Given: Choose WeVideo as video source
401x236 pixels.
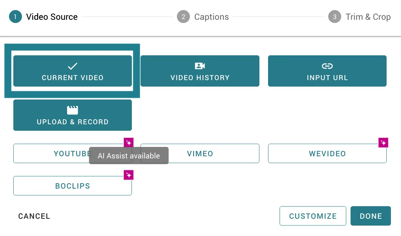Looking at the screenshot, I should click(x=327, y=153).
